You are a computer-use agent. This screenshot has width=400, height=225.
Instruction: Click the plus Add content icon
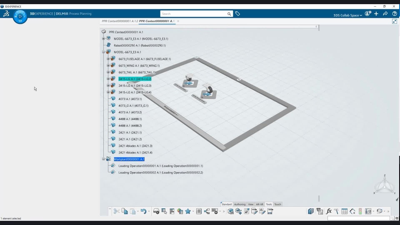pyautogui.click(x=376, y=14)
